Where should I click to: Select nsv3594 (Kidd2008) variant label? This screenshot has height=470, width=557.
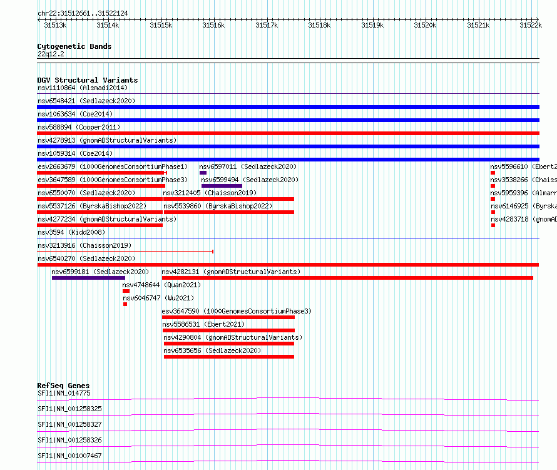pyautogui.click(x=71, y=232)
